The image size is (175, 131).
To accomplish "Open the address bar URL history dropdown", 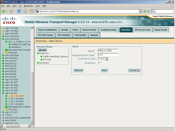I will (140, 11).
